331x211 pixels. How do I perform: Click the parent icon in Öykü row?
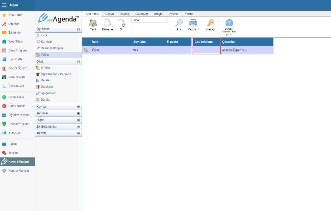[86, 50]
